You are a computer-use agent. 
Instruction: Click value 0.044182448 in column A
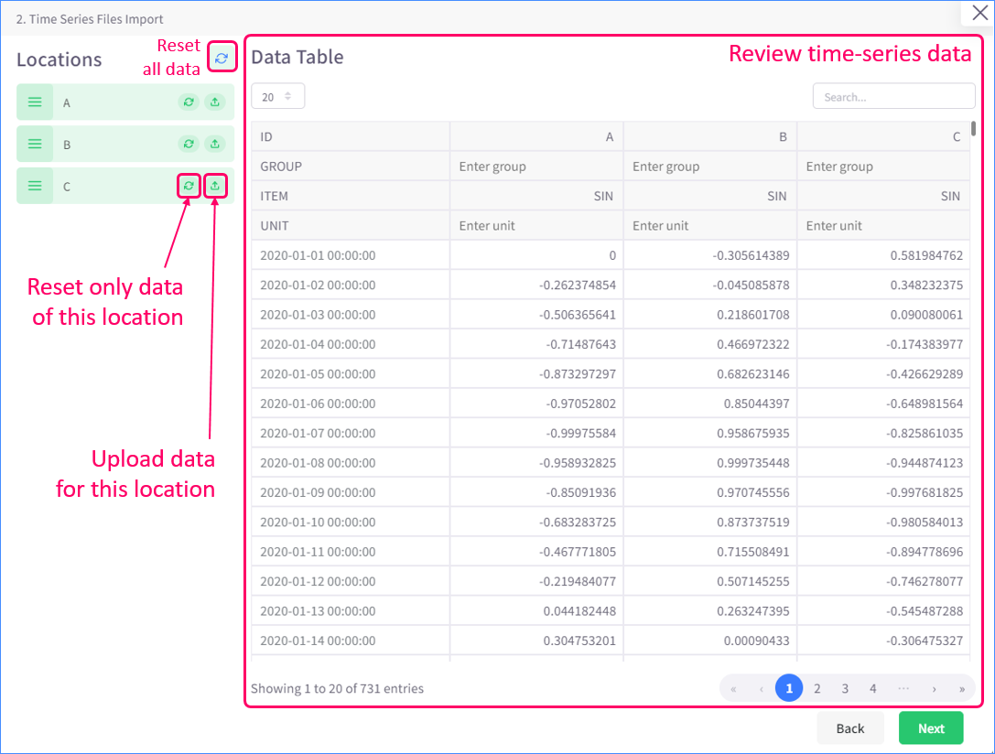click(536, 610)
